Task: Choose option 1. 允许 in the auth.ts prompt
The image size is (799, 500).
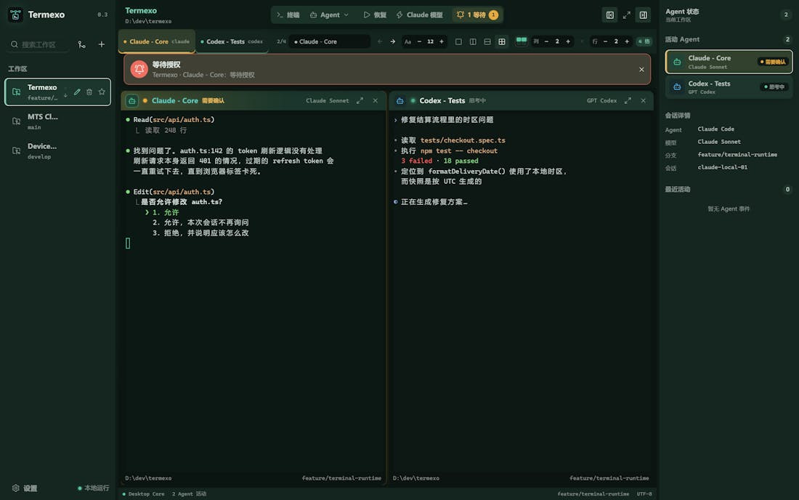Action: click(x=166, y=212)
